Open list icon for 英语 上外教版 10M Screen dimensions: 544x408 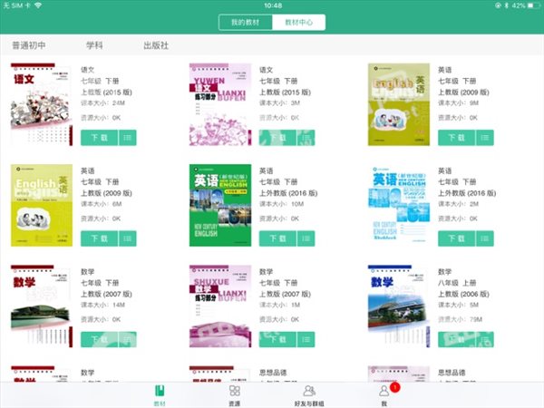306,238
